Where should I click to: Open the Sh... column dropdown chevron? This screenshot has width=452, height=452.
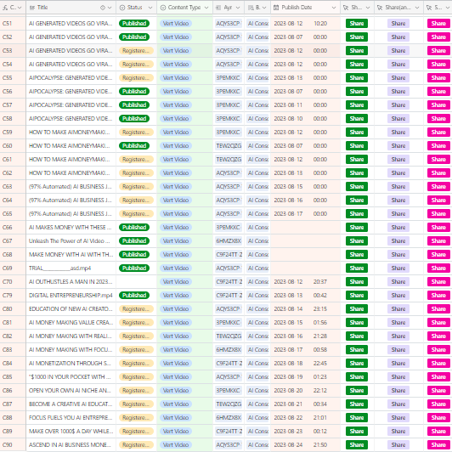368,8
